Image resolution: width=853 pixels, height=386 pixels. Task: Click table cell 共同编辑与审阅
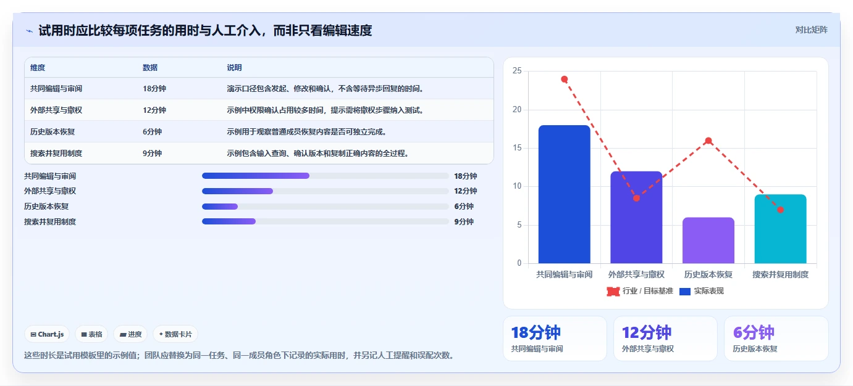pyautogui.click(x=56, y=89)
